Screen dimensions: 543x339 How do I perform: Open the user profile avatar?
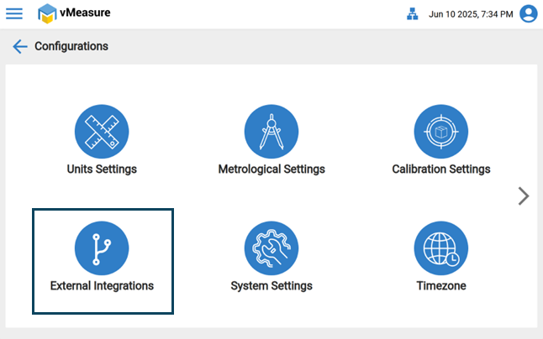(x=528, y=14)
